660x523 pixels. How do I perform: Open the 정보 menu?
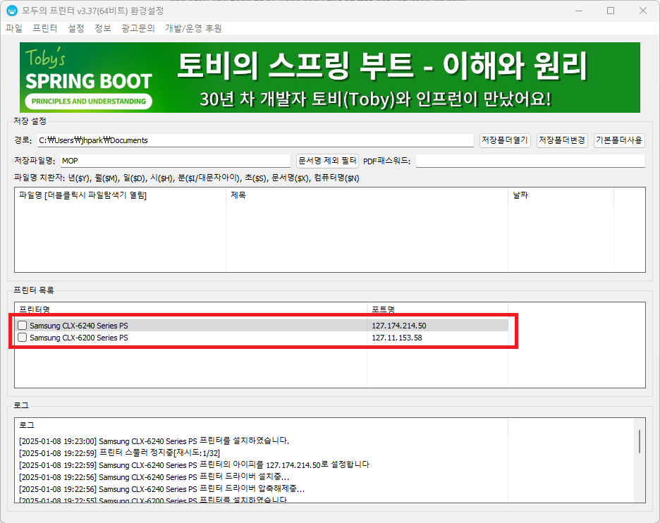click(103, 28)
